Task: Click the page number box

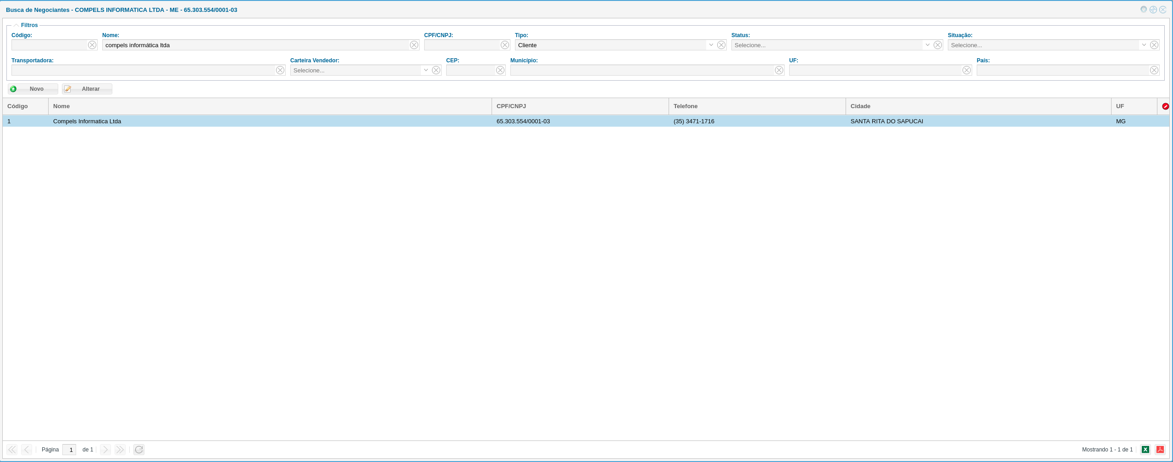Action: (69, 450)
